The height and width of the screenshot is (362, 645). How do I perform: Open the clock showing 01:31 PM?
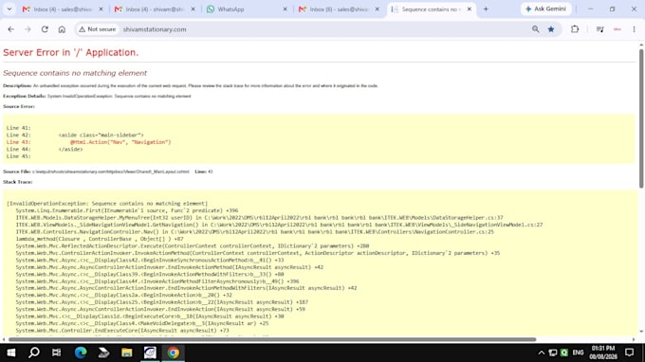[x=603, y=353]
